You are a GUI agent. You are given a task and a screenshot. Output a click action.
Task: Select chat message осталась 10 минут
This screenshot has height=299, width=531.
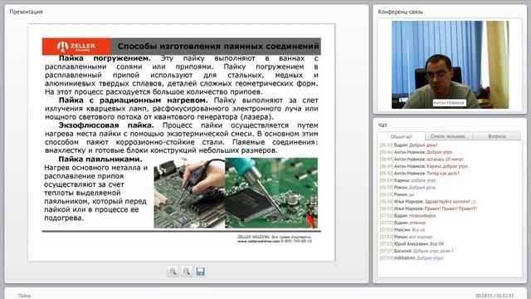point(421,159)
